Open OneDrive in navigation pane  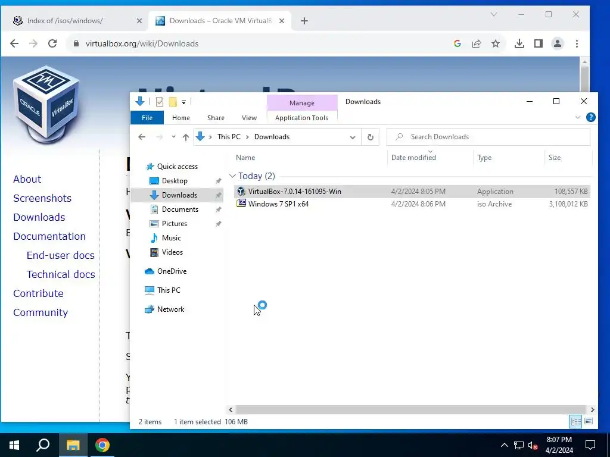tap(172, 271)
